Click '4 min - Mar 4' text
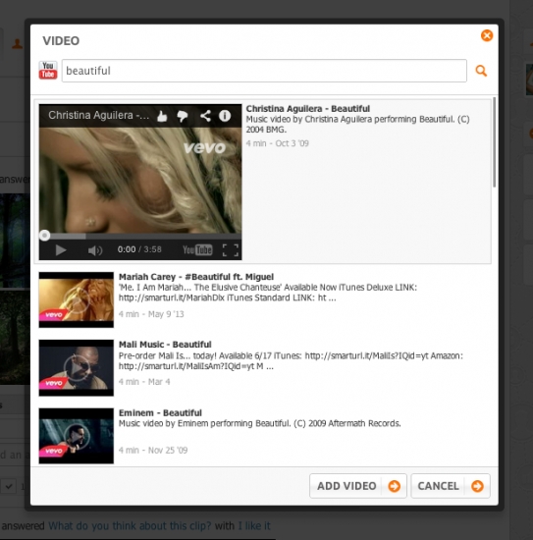The height and width of the screenshot is (540, 533). pyautogui.click(x=144, y=382)
